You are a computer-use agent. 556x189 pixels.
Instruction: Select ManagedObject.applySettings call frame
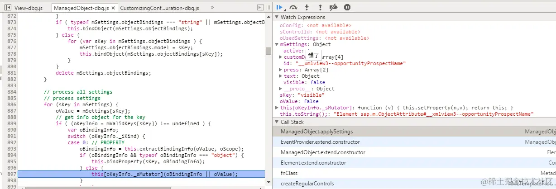(x=414, y=132)
